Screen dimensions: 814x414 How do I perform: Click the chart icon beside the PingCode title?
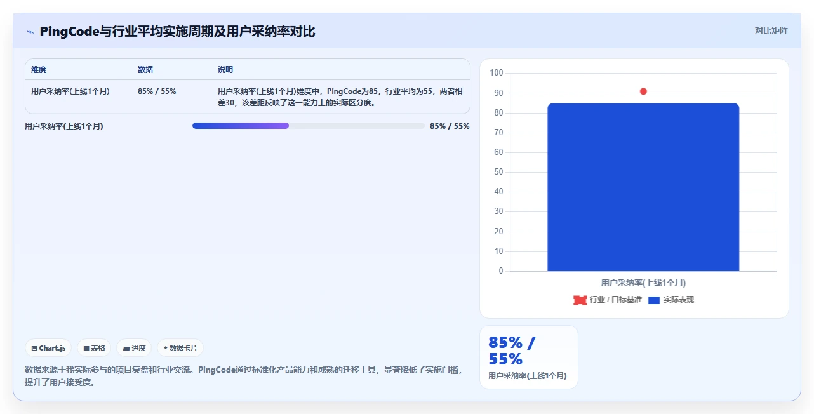[30, 31]
